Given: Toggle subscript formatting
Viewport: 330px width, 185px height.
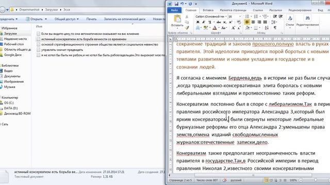Looking at the screenshot, I should (x=225, y=22).
